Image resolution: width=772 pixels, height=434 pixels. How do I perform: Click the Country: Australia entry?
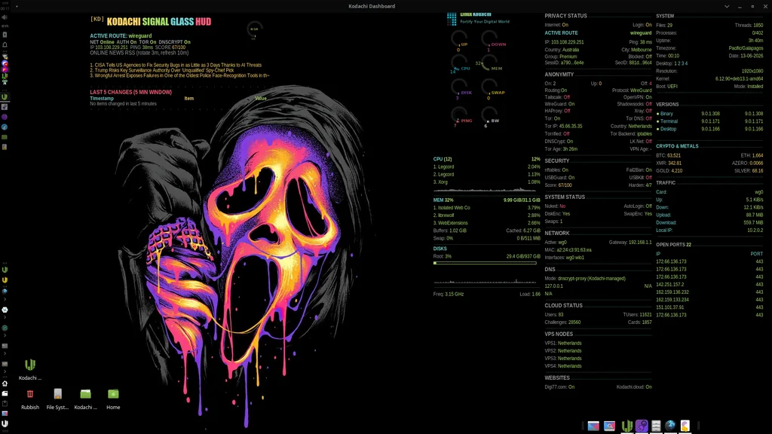click(562, 50)
